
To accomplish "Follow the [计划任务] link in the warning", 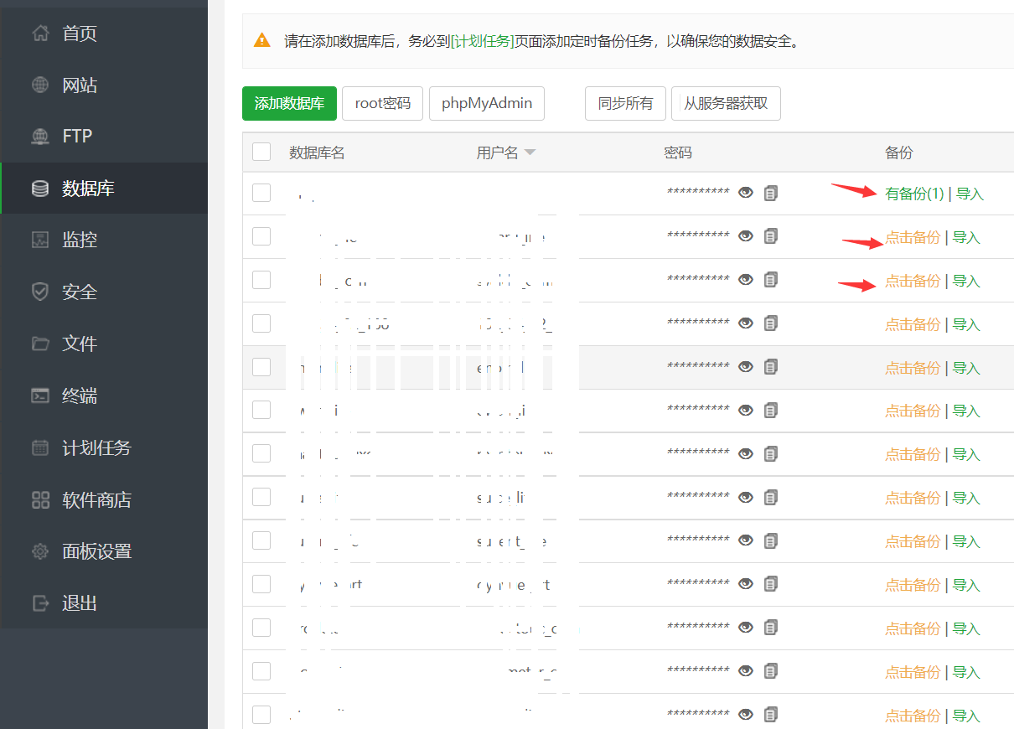I will click(482, 40).
